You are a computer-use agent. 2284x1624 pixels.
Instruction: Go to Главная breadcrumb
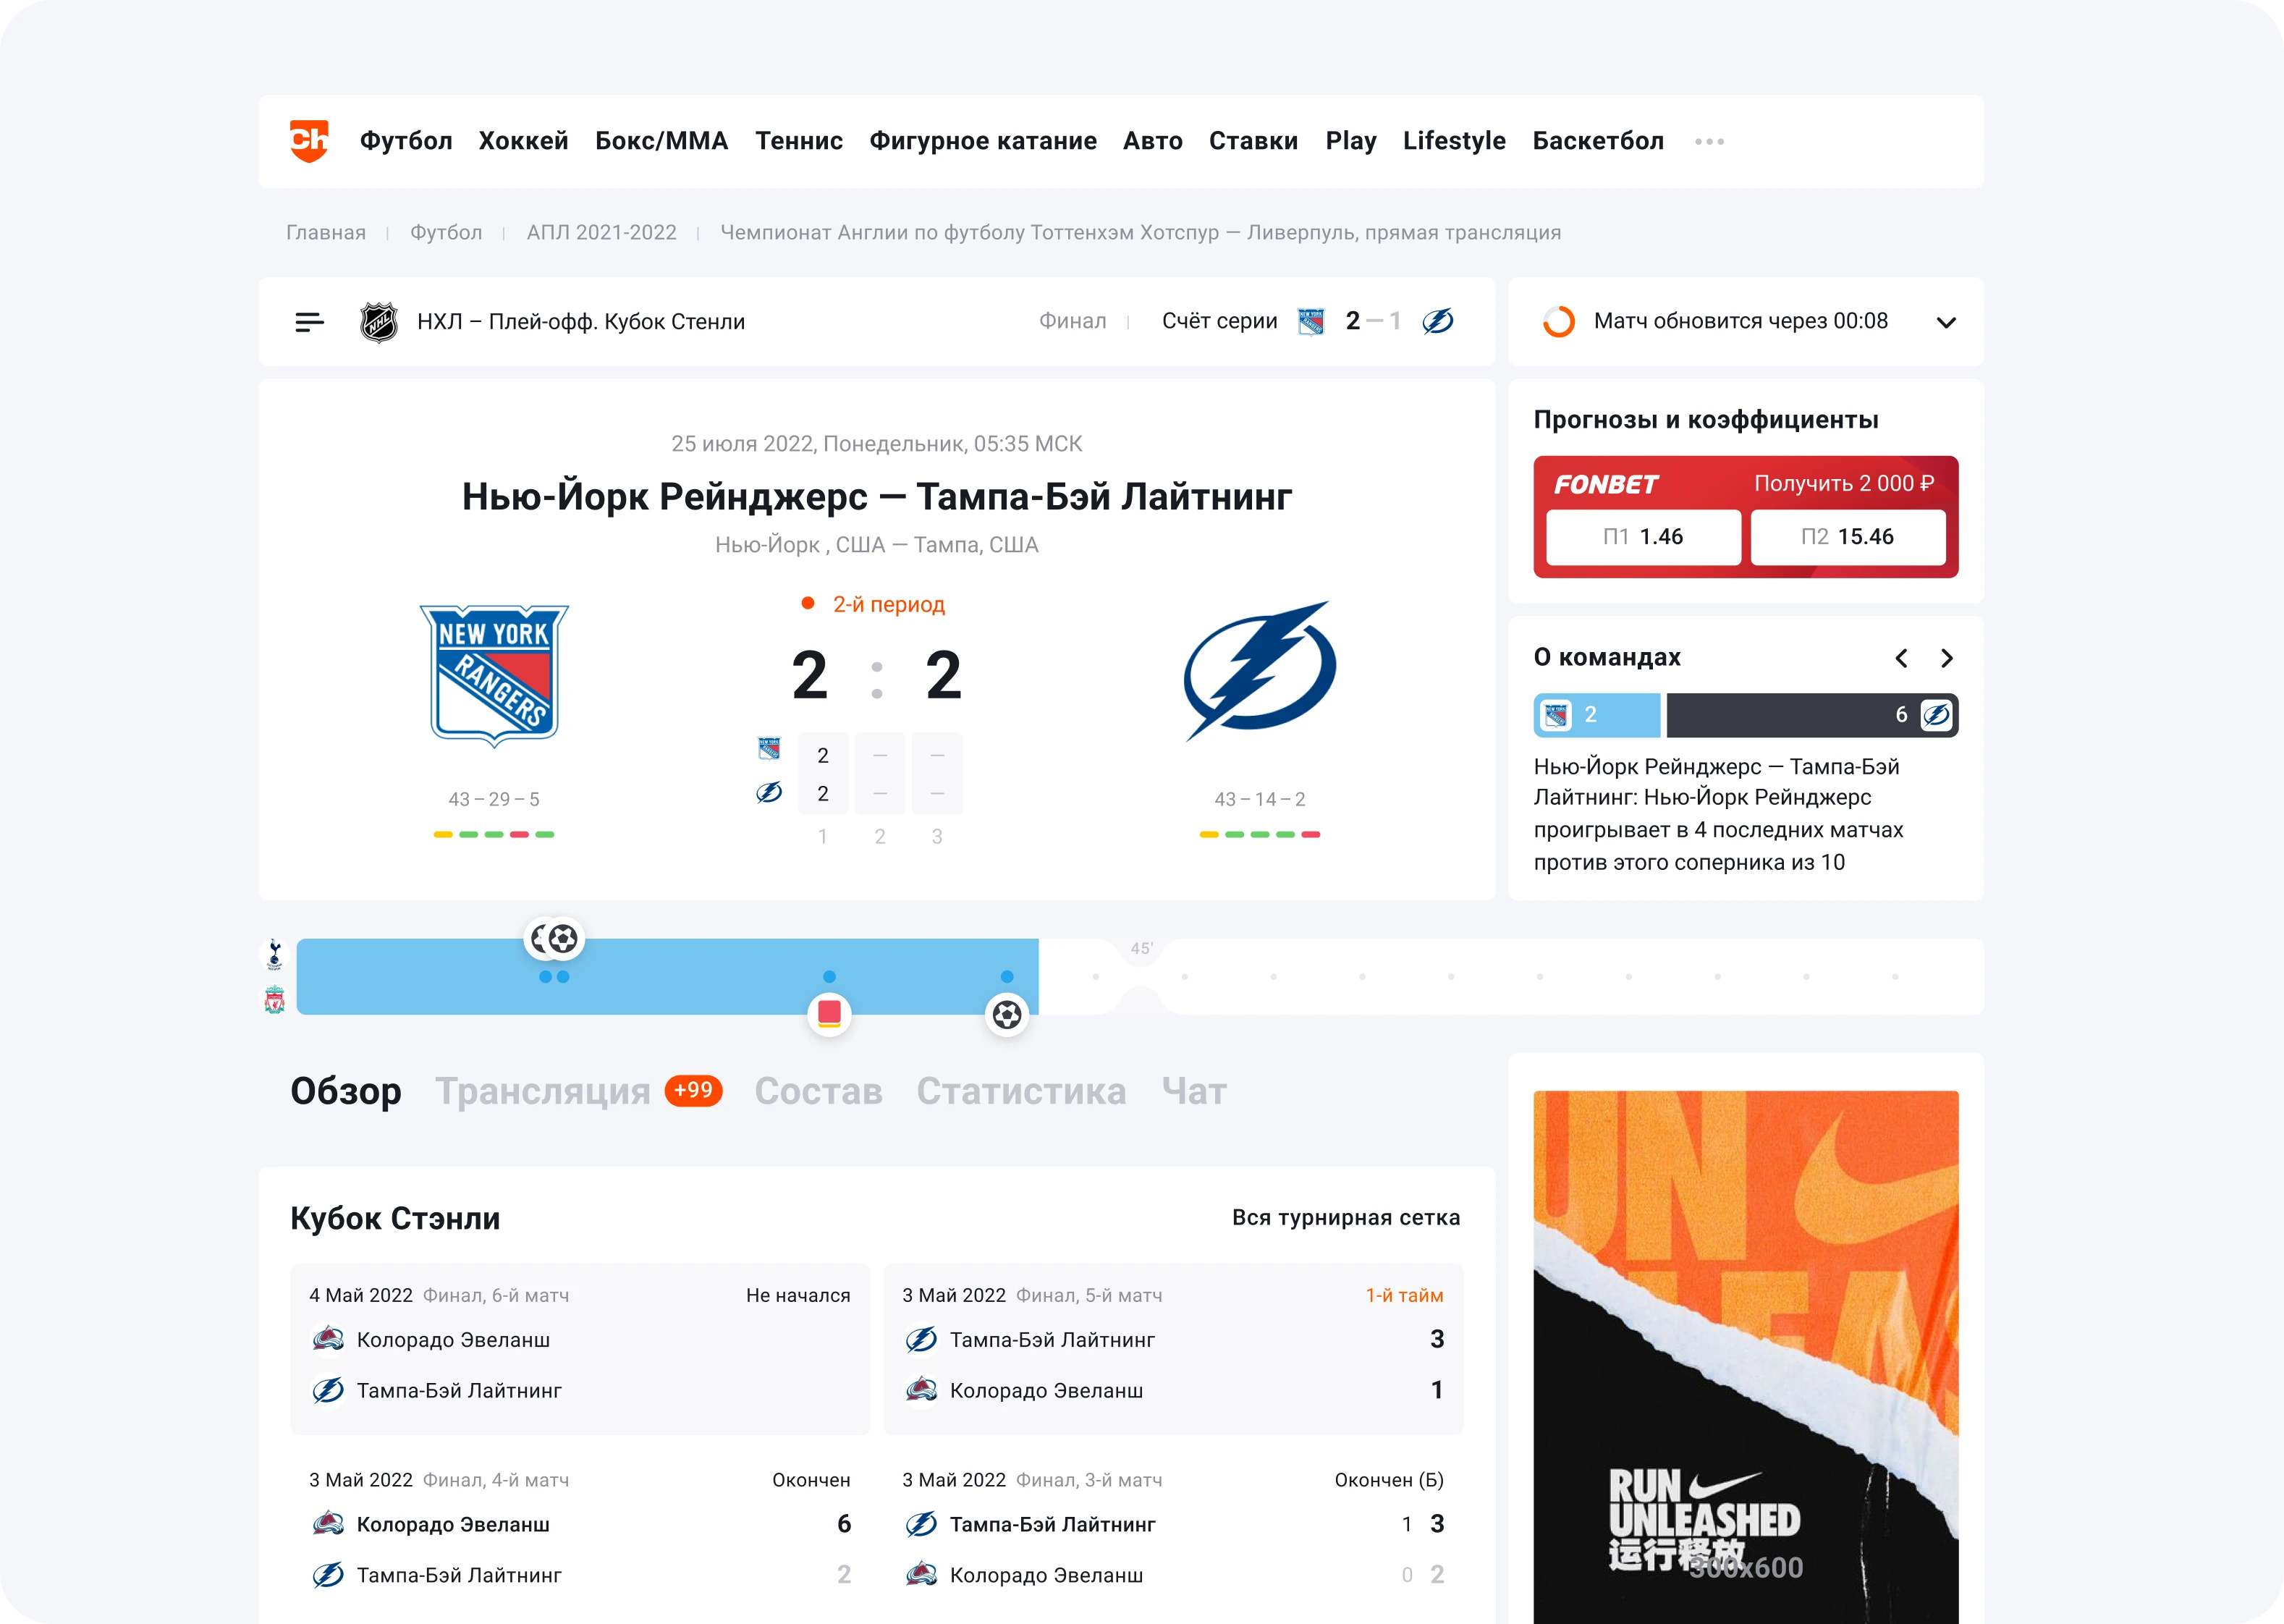point(326,233)
